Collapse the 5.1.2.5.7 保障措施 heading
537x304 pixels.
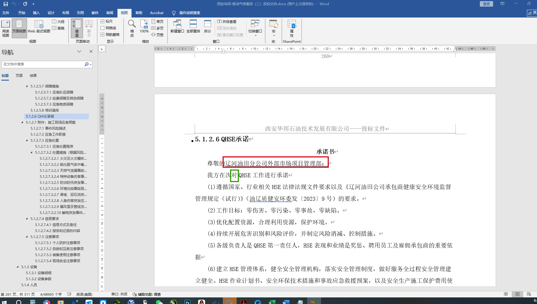[x=27, y=86]
